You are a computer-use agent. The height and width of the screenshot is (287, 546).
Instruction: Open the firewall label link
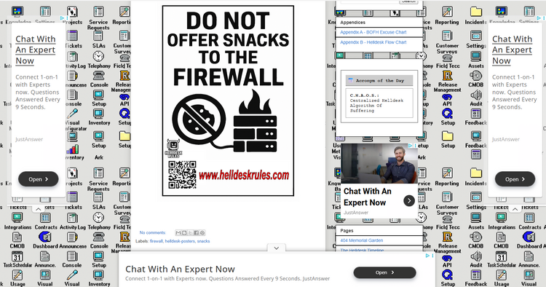[x=156, y=241]
